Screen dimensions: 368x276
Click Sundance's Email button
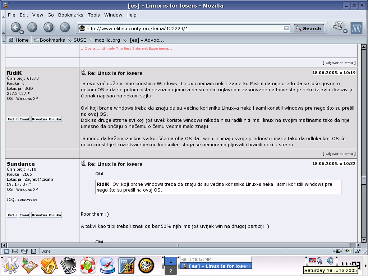[24, 215]
